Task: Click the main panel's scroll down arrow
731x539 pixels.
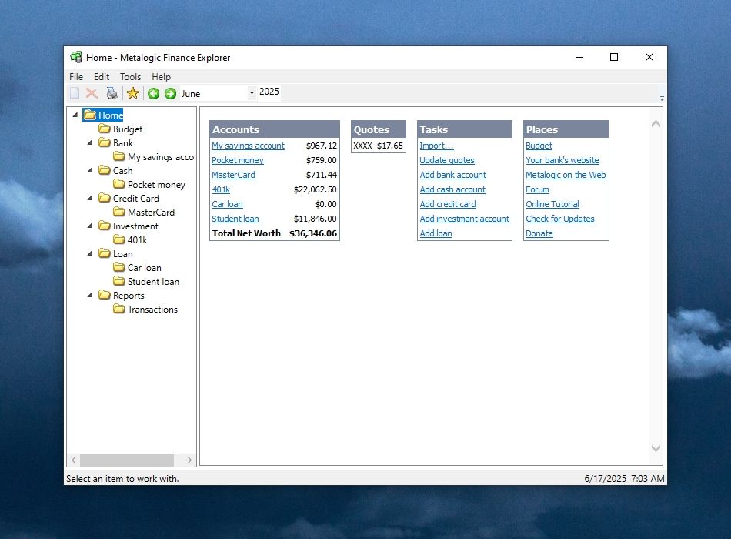Action: pos(656,448)
